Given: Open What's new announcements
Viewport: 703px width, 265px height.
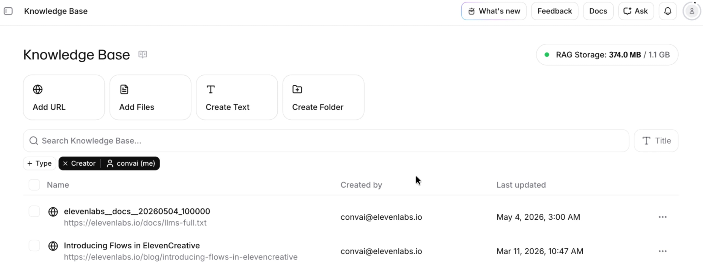Looking at the screenshot, I should click(494, 11).
